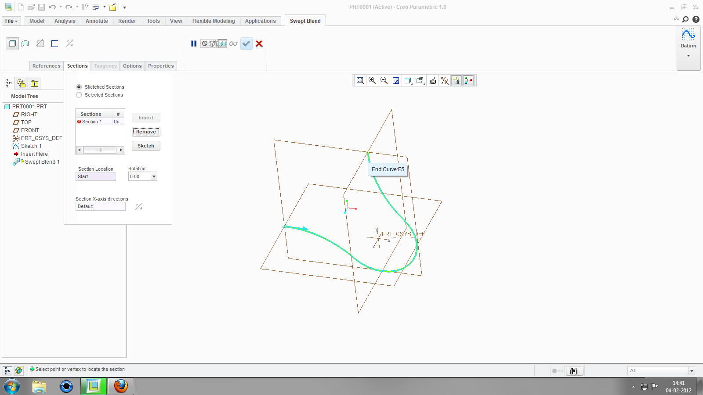Switch to the Analysis tab
The image size is (703, 395).
pyautogui.click(x=65, y=21)
